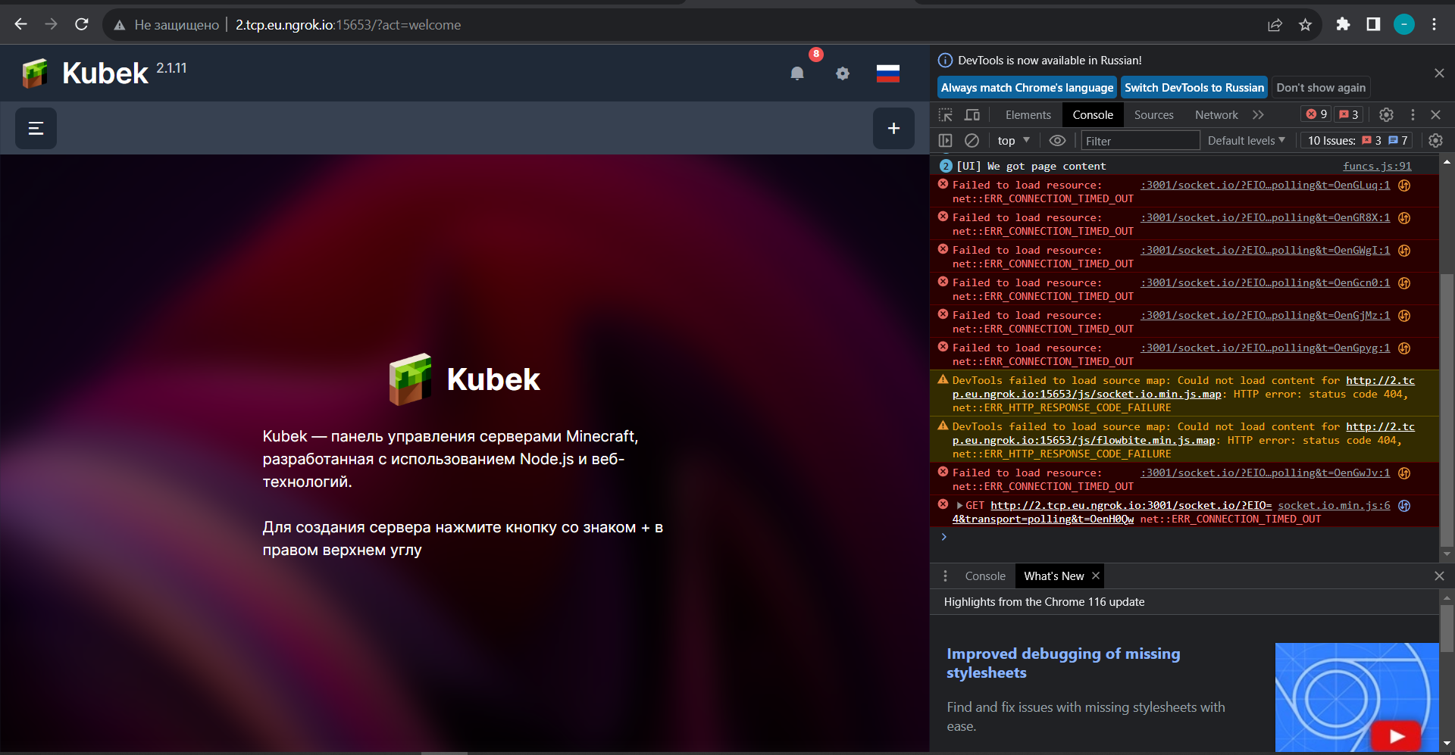Open the console sidebar panel icon
The height and width of the screenshot is (755, 1455).
(945, 140)
